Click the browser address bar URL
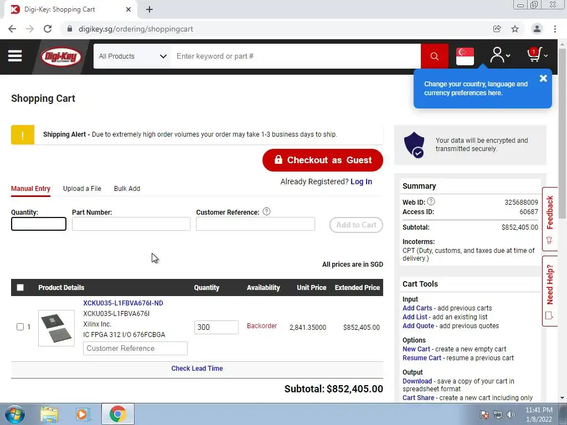The image size is (567, 425). pyautogui.click(x=136, y=29)
